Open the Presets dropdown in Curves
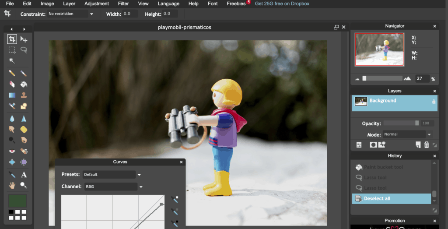 coord(139,175)
